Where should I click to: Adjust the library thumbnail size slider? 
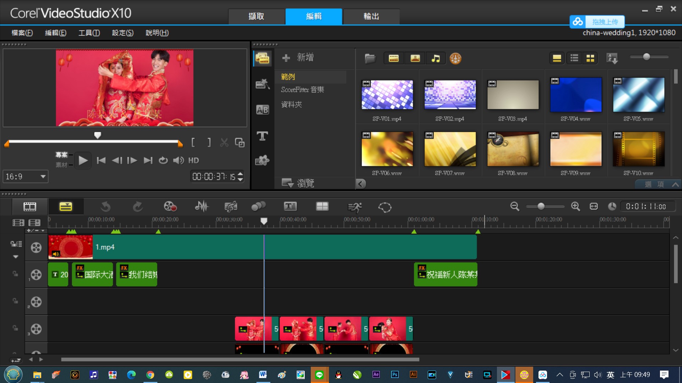(x=646, y=57)
